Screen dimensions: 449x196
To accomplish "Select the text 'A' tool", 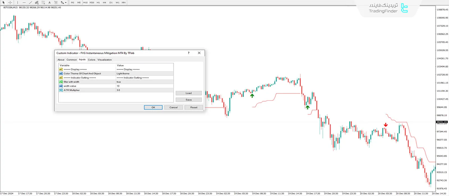I will coord(50,3).
